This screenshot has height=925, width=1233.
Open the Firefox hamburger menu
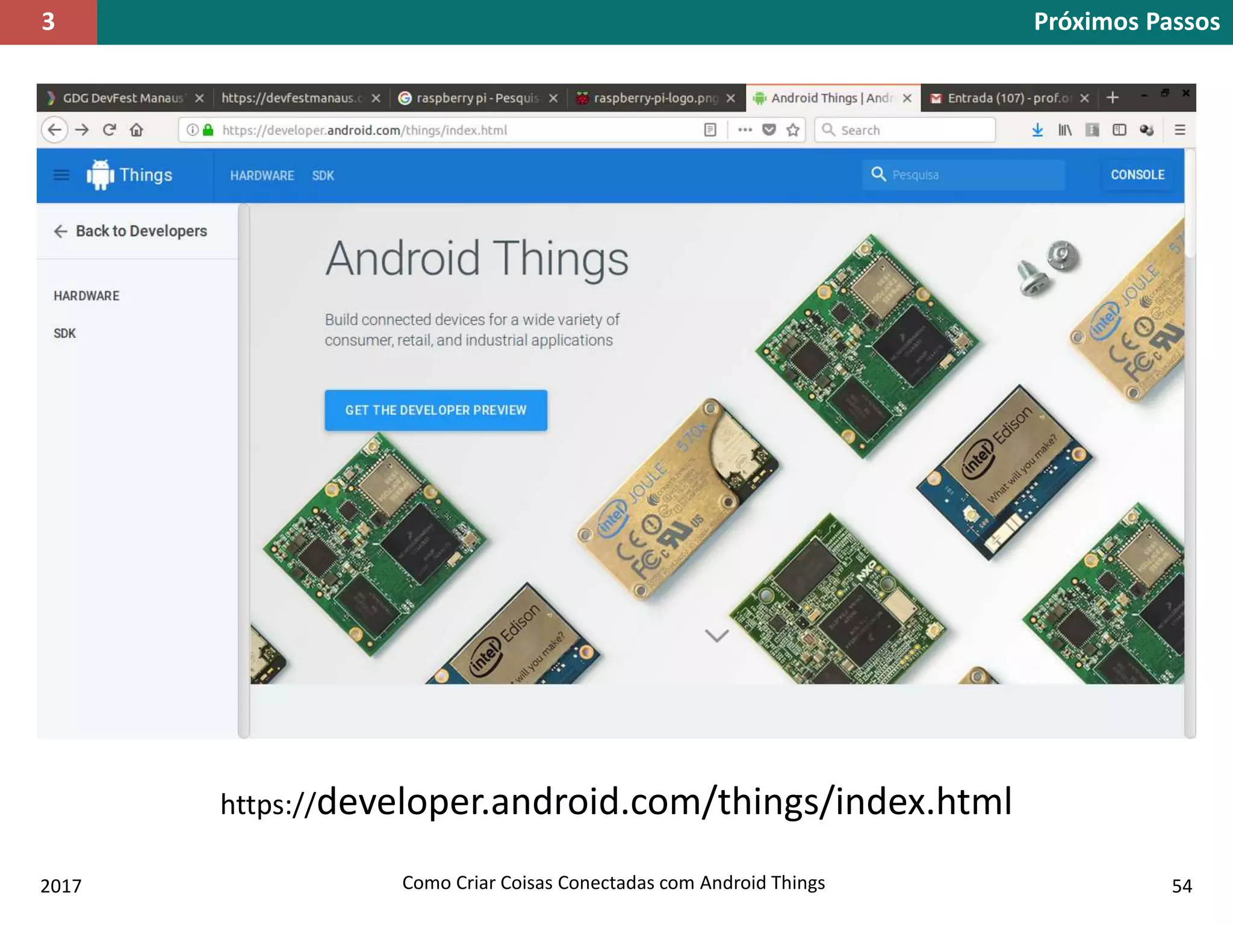[1180, 129]
